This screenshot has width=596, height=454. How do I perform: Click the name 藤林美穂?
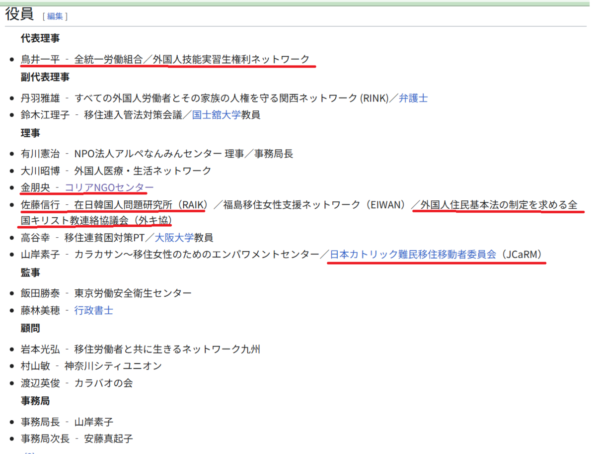tap(40, 310)
